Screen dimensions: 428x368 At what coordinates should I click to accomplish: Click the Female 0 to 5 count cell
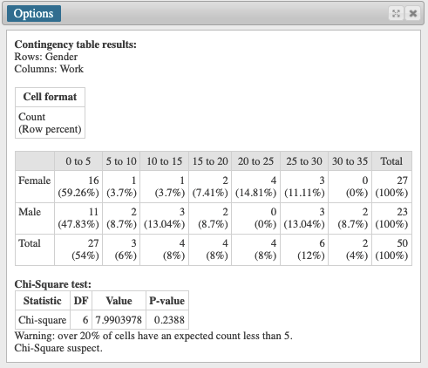coord(78,187)
